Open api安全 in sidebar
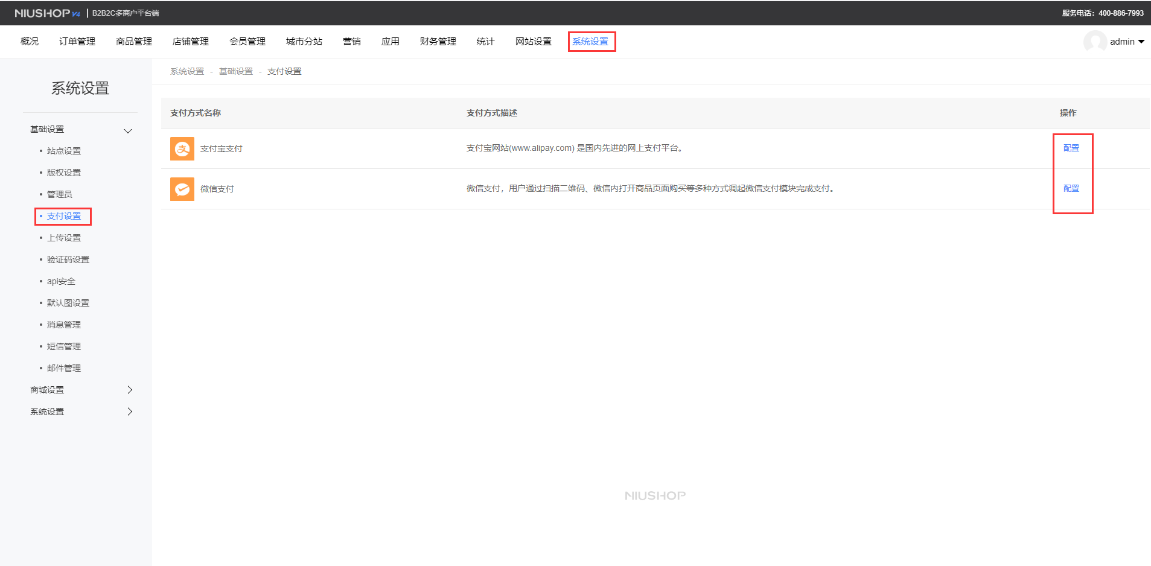This screenshot has height=566, width=1151. click(x=61, y=281)
